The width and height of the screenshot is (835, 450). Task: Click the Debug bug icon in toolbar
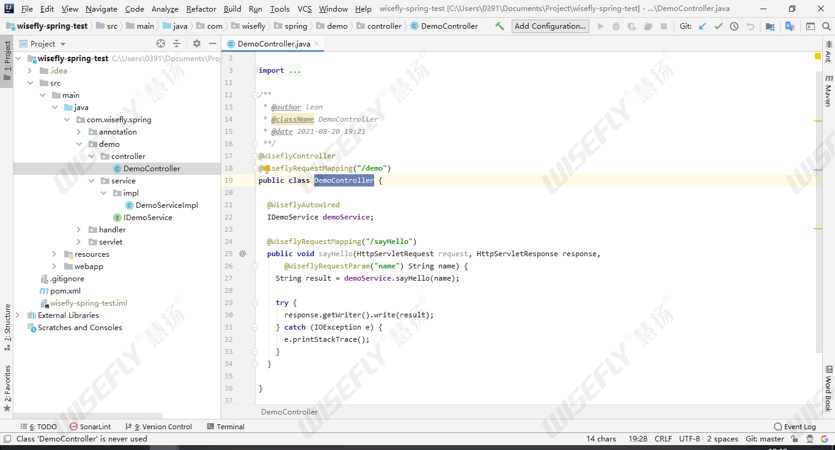click(x=616, y=26)
